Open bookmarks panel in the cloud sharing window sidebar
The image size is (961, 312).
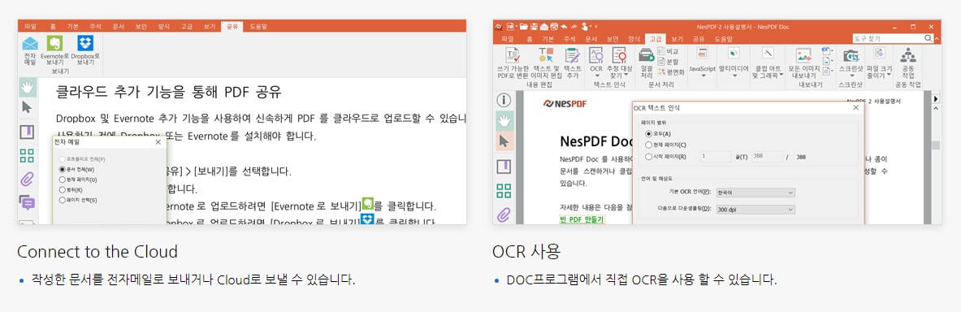[x=26, y=132]
